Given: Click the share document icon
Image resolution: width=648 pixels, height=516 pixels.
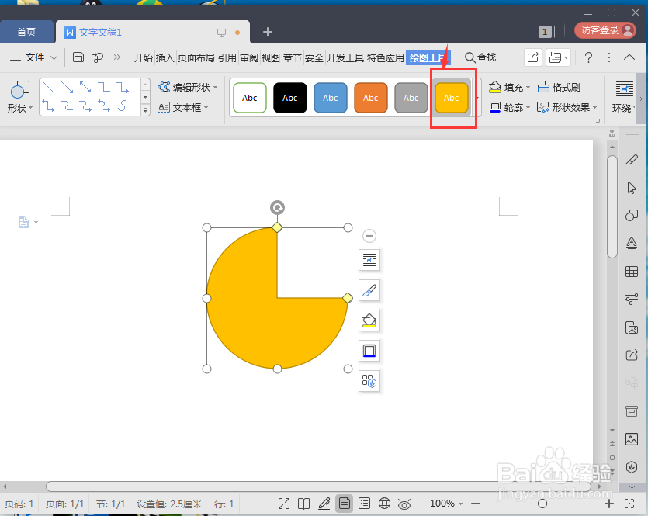Looking at the screenshot, I should coord(532,57).
